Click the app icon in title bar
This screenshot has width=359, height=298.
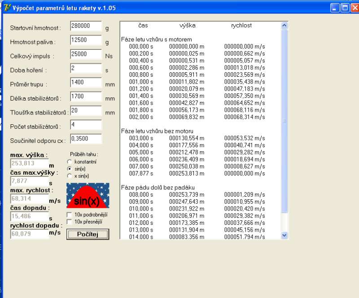[x=6, y=8]
